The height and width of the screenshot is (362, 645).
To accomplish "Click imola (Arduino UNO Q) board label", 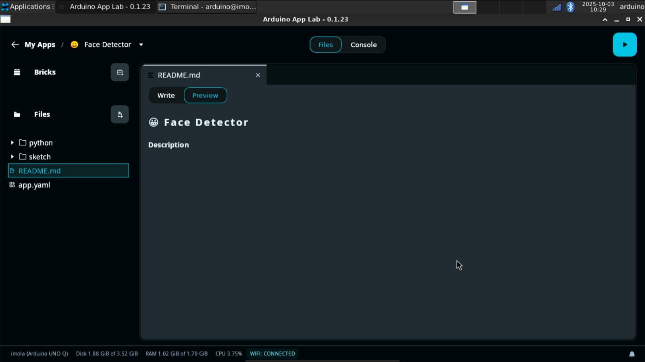I will point(40,354).
